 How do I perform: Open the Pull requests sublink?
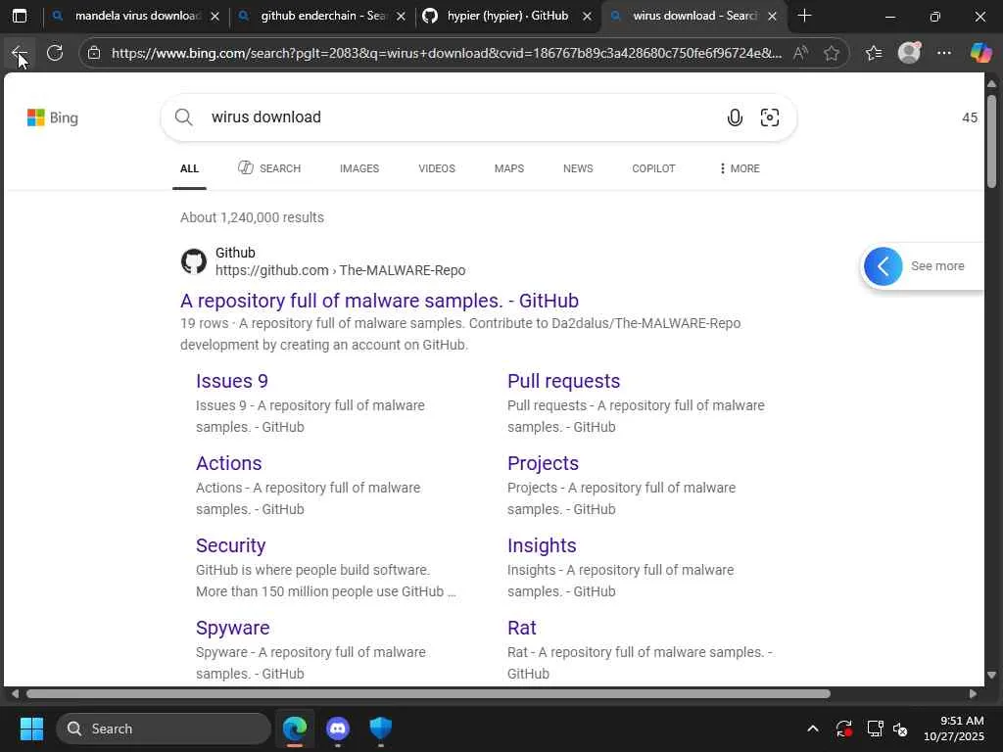(563, 381)
